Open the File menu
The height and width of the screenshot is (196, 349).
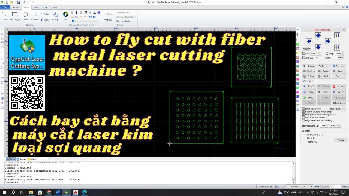(x=5, y=7)
